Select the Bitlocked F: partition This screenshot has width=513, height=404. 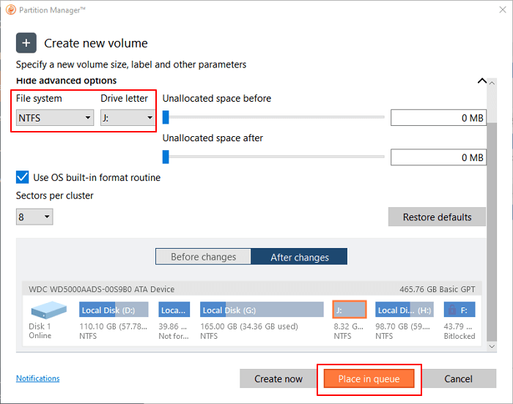[460, 310]
